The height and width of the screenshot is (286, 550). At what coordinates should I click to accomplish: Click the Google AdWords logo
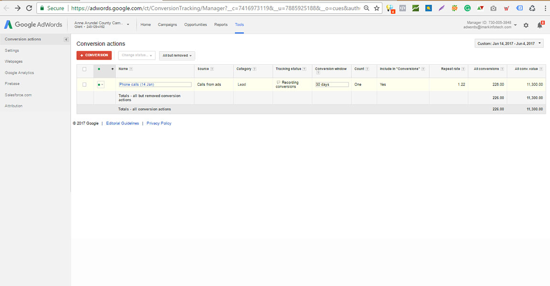pyautogui.click(x=33, y=25)
